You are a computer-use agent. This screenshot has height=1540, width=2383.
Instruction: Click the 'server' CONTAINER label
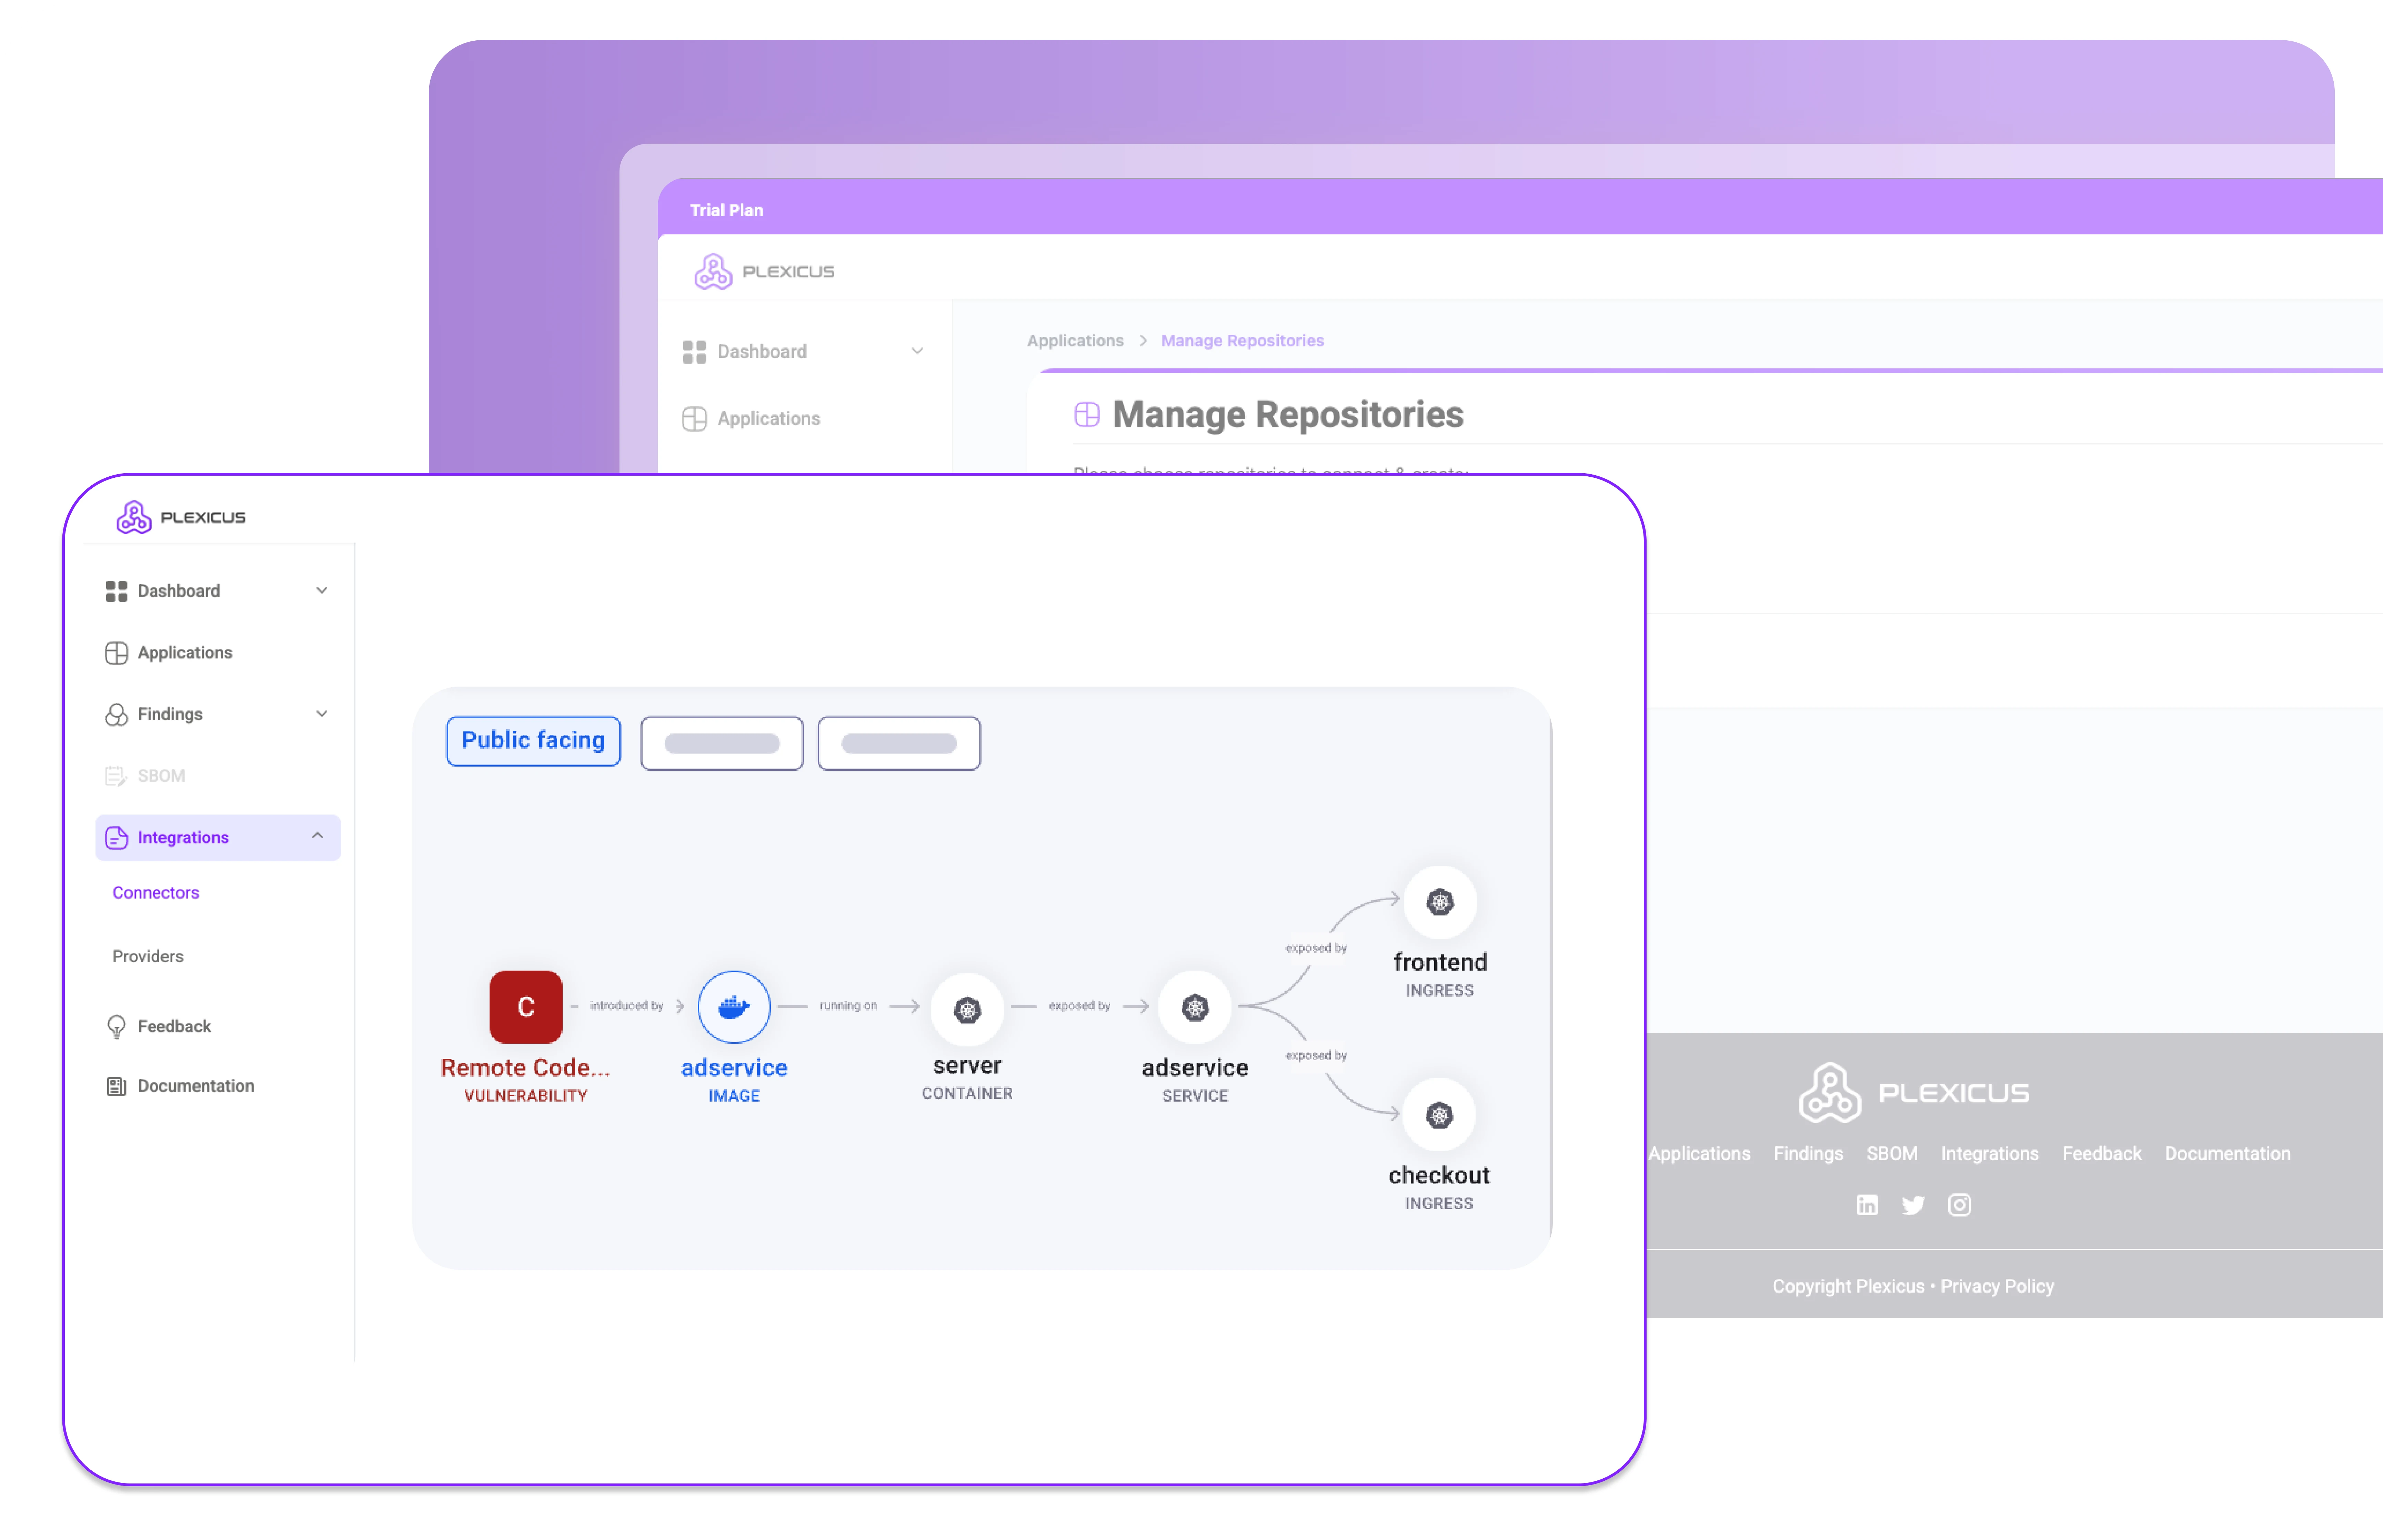(967, 1066)
